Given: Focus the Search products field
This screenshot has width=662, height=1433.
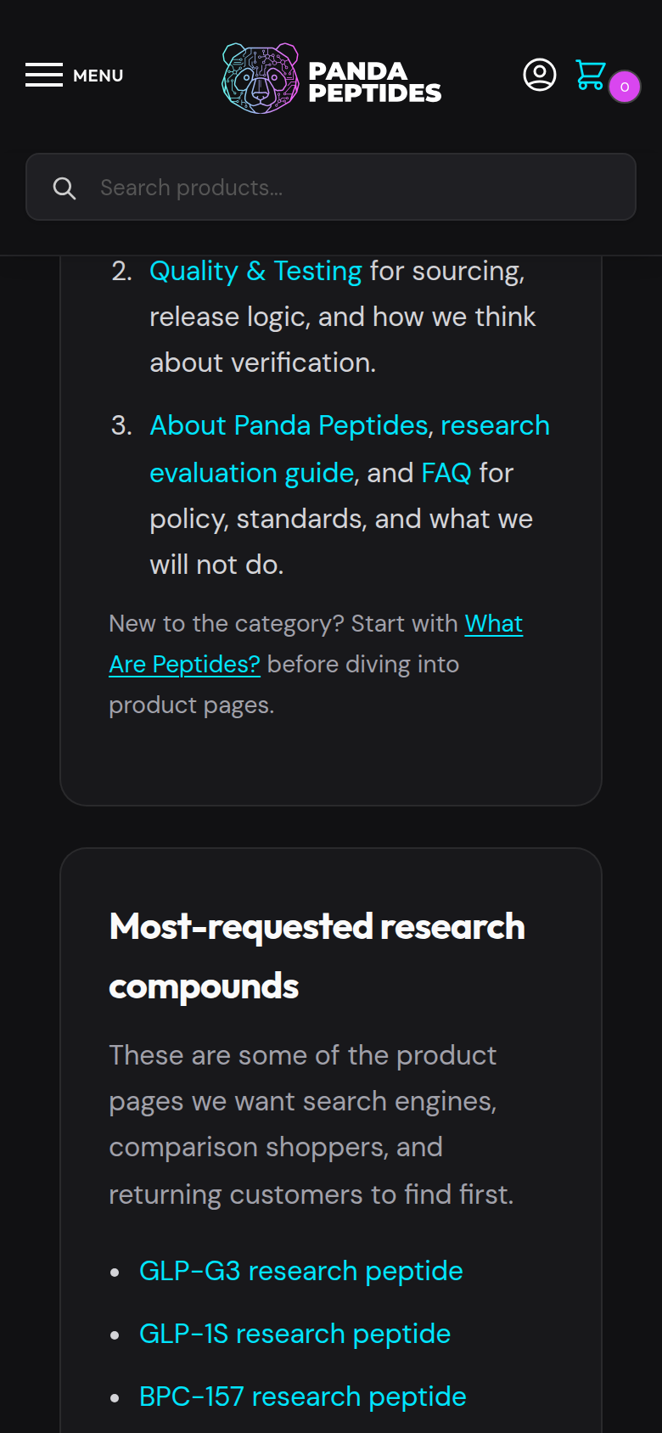Looking at the screenshot, I should [356, 188].
